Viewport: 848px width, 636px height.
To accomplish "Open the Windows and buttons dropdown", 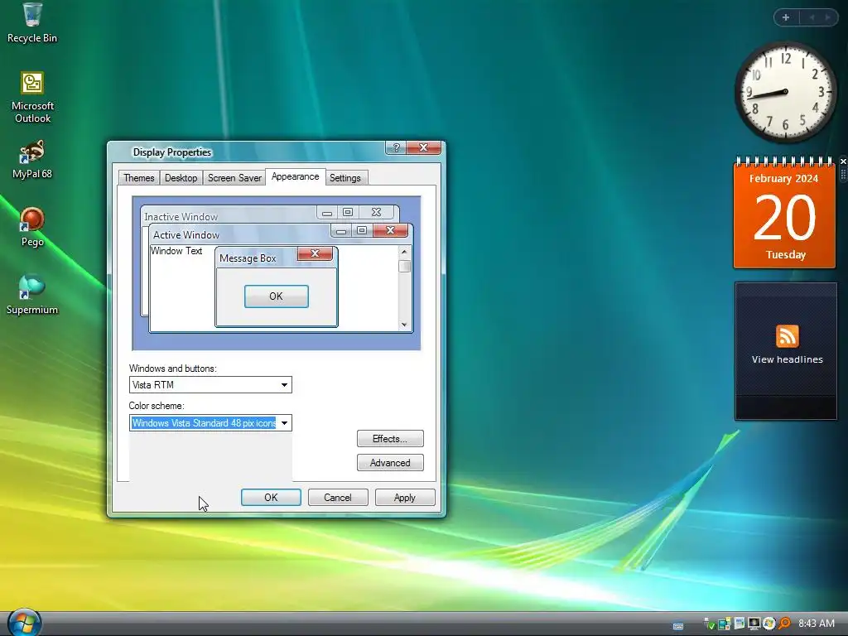I will pyautogui.click(x=210, y=384).
